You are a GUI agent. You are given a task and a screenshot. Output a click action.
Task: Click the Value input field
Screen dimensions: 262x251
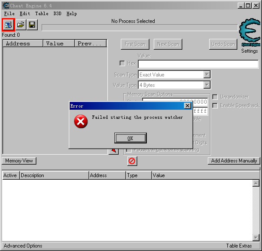click(198, 64)
